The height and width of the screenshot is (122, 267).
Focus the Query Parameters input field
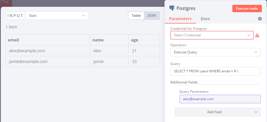pyautogui.click(x=220, y=99)
